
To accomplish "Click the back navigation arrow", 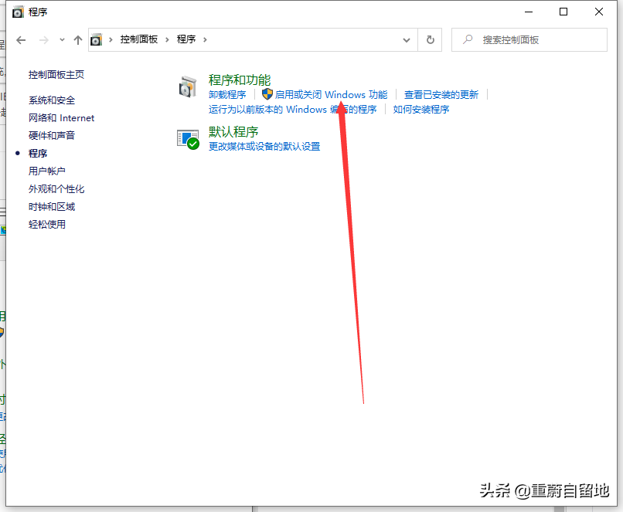I will coord(21,39).
